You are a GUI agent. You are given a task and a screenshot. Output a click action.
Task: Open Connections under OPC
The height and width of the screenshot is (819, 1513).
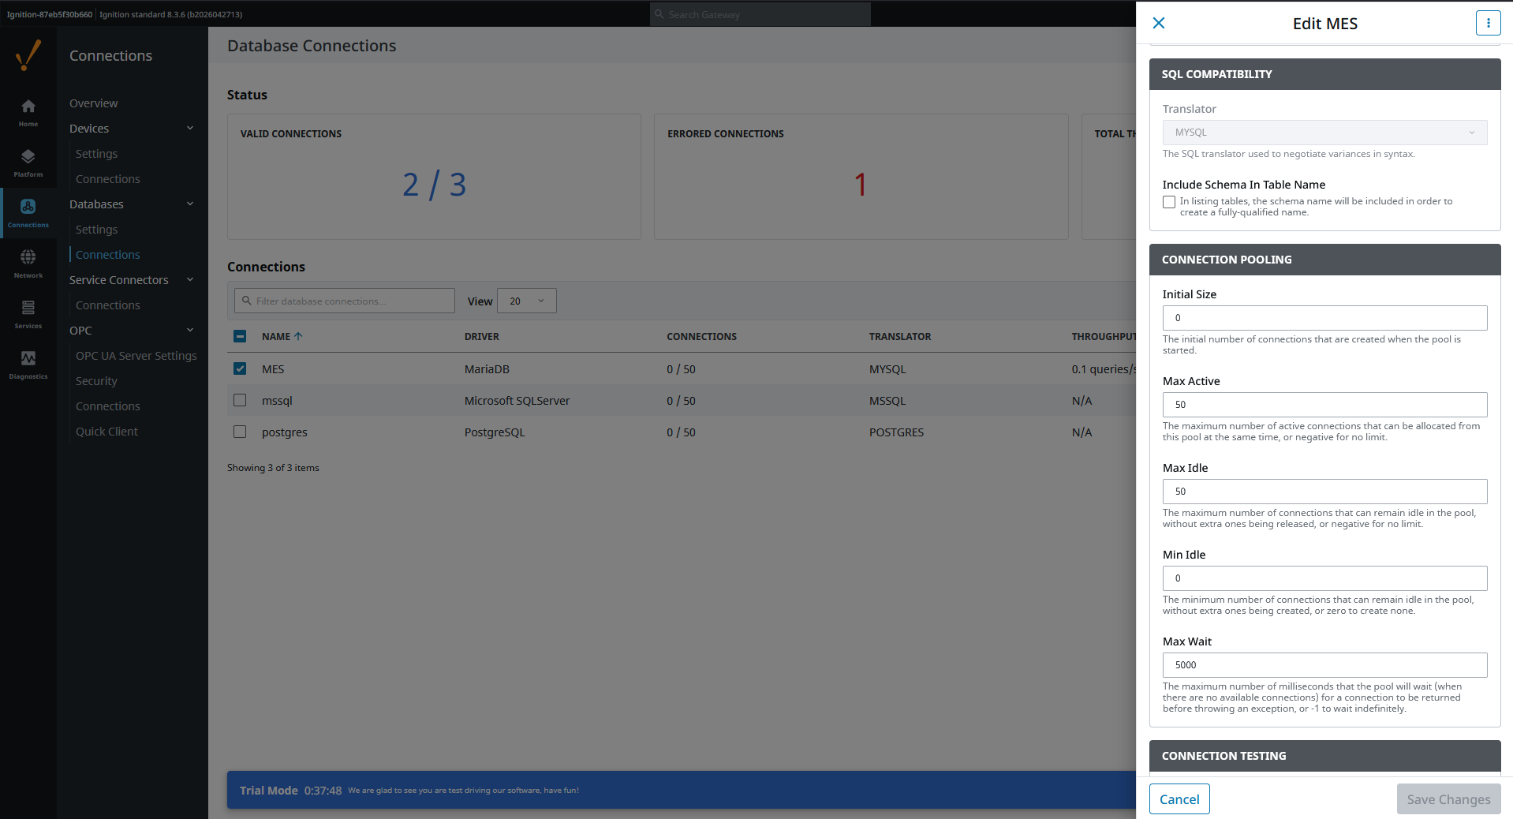click(x=107, y=406)
